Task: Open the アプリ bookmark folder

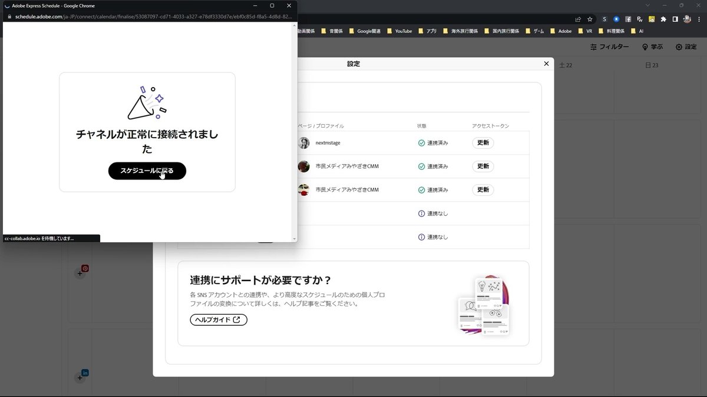Action: [x=428, y=31]
